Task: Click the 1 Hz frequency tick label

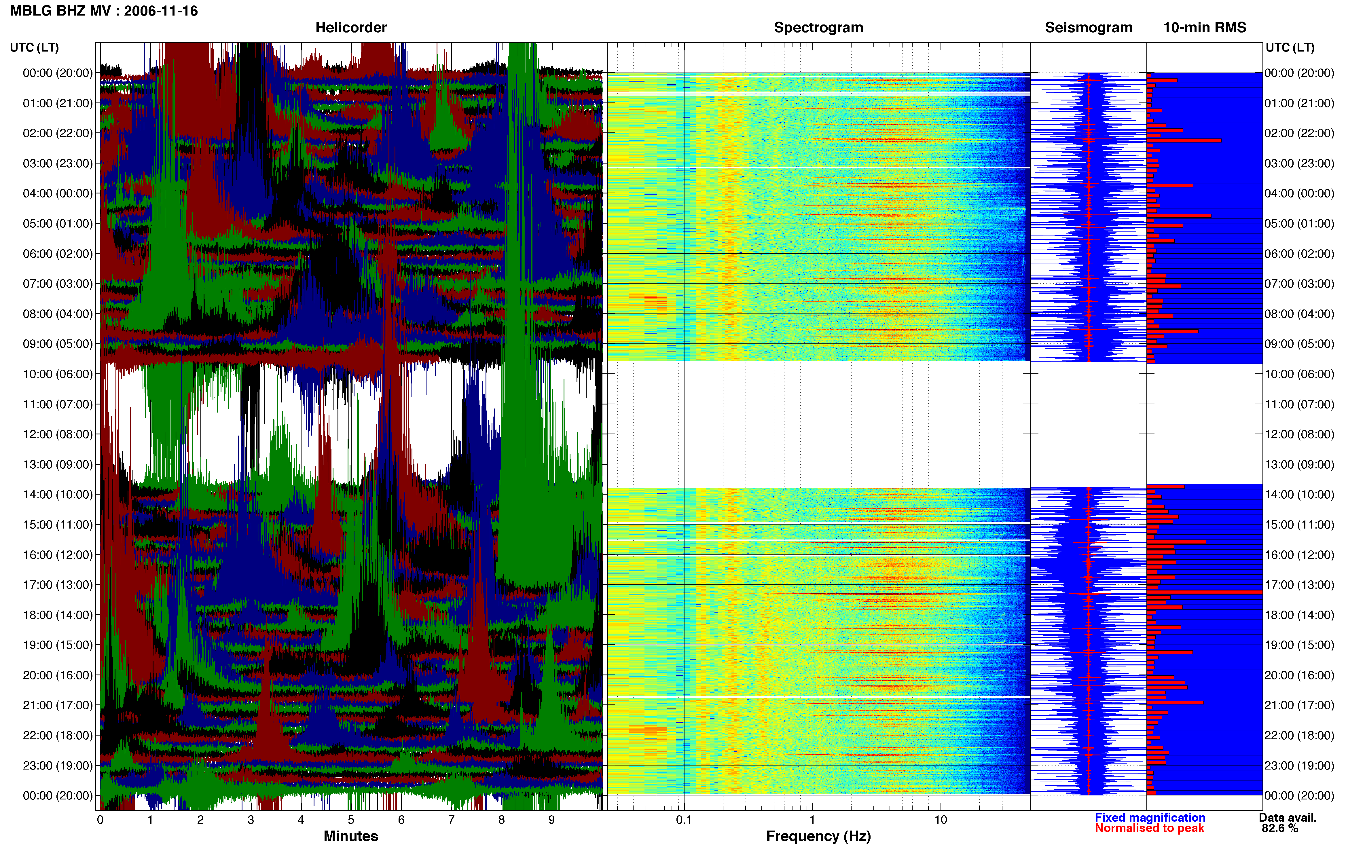Action: 812,820
